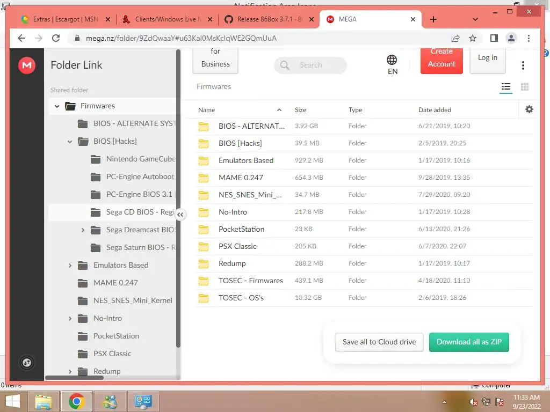Open a new tab with the plus button
This screenshot has width=550, height=412.
[x=433, y=19]
